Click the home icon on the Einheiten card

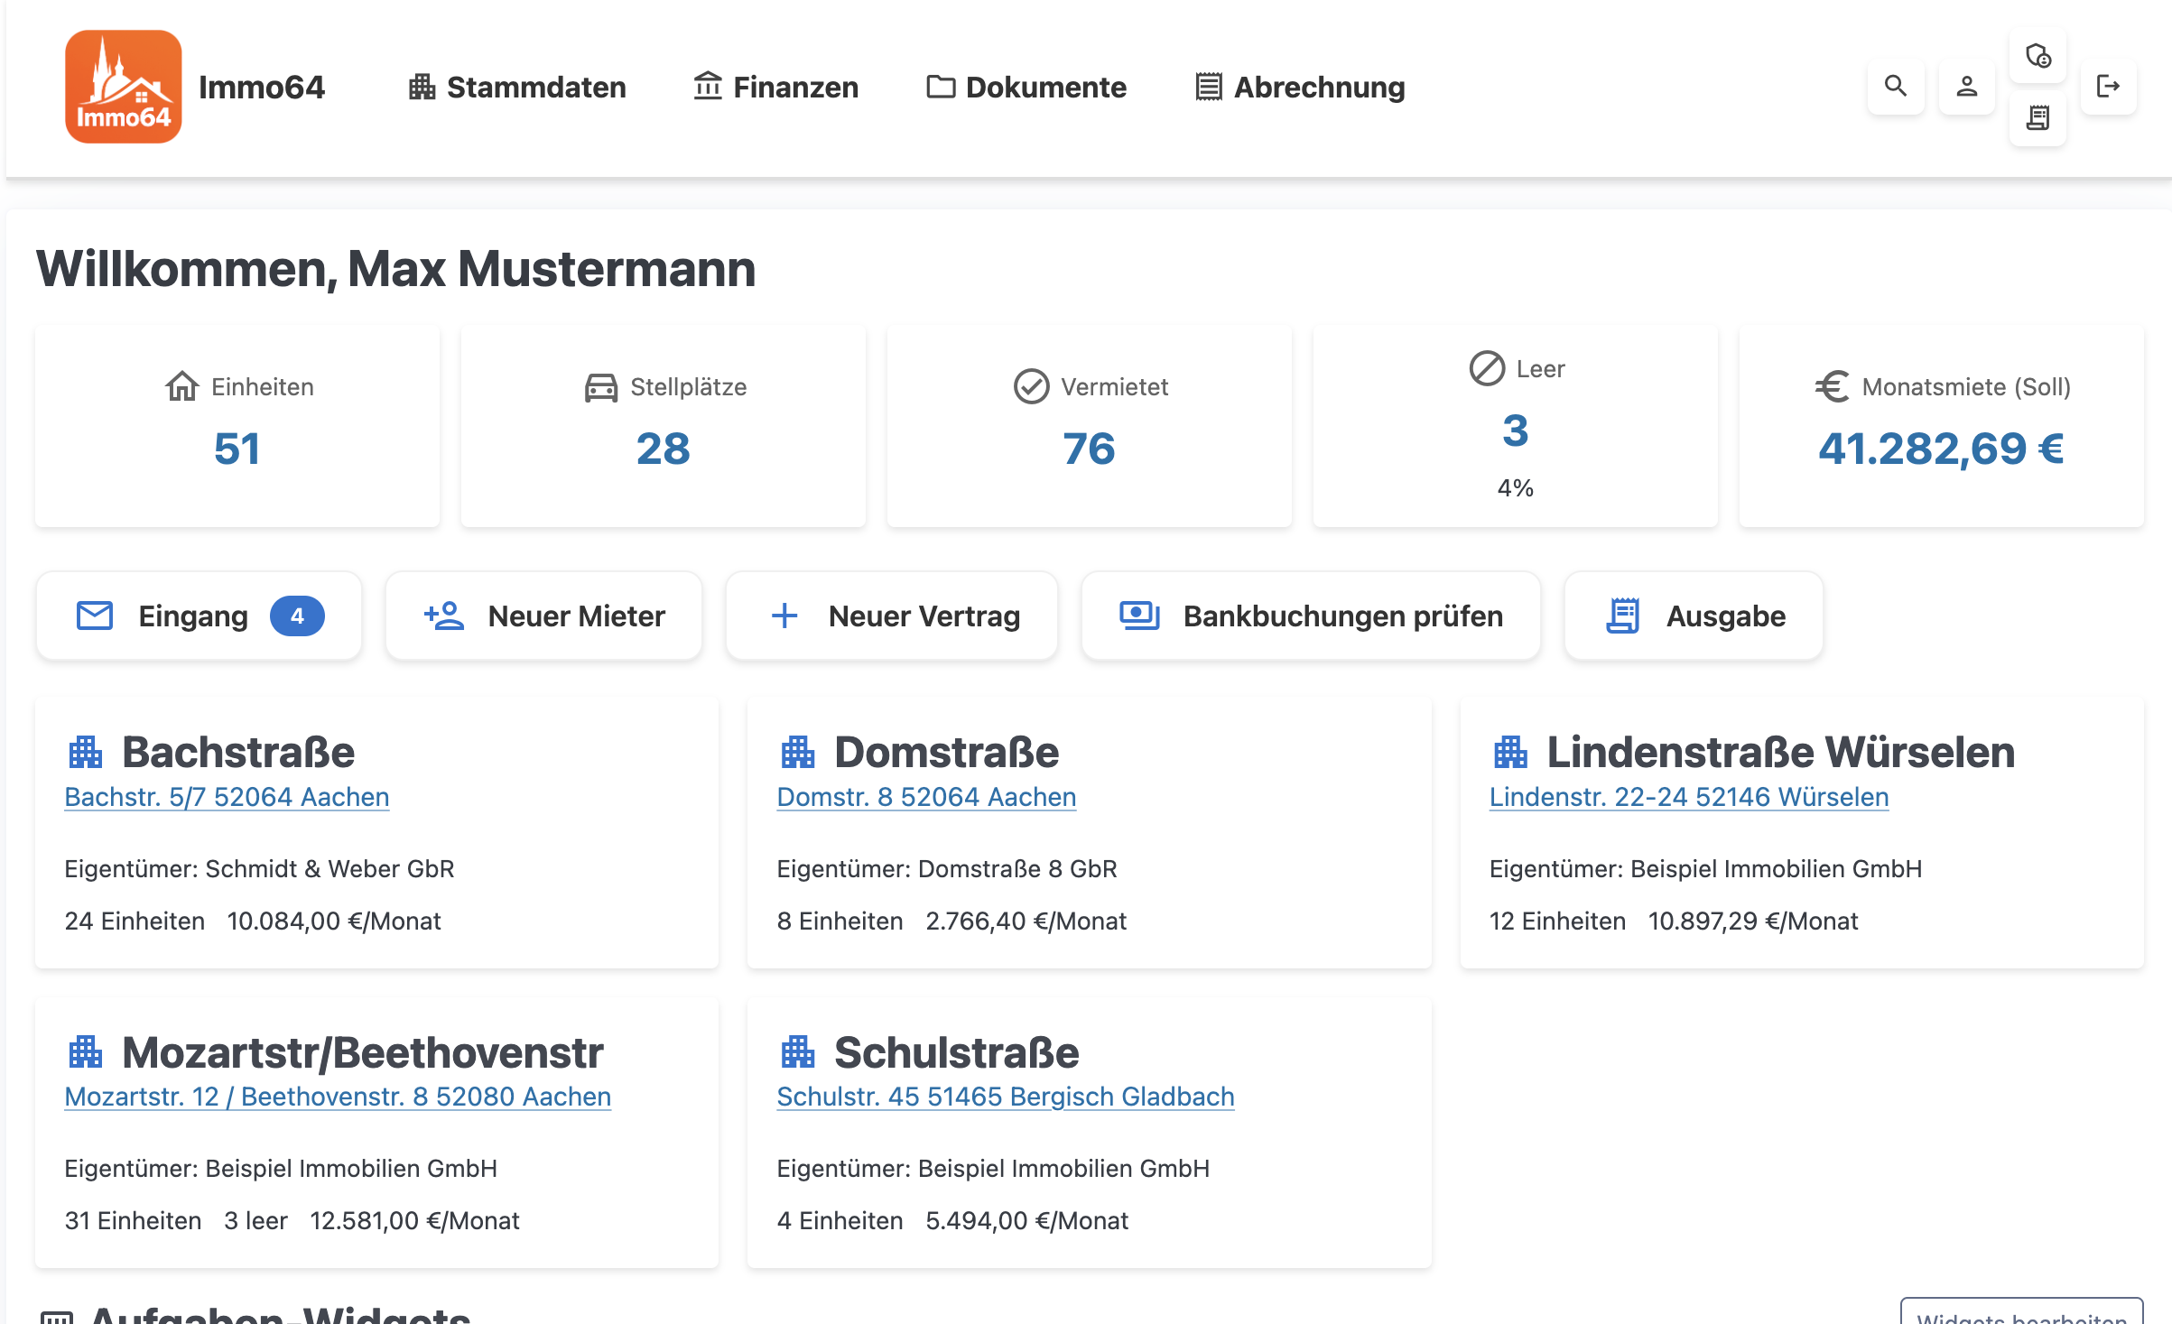181,386
